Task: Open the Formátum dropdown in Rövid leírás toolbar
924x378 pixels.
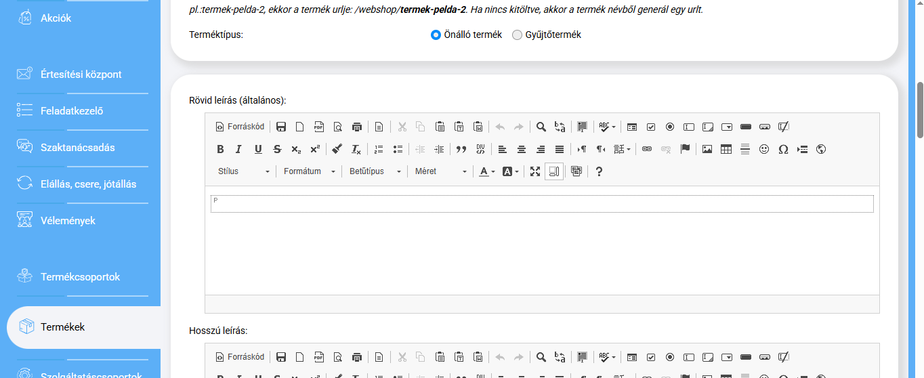Action: [309, 171]
